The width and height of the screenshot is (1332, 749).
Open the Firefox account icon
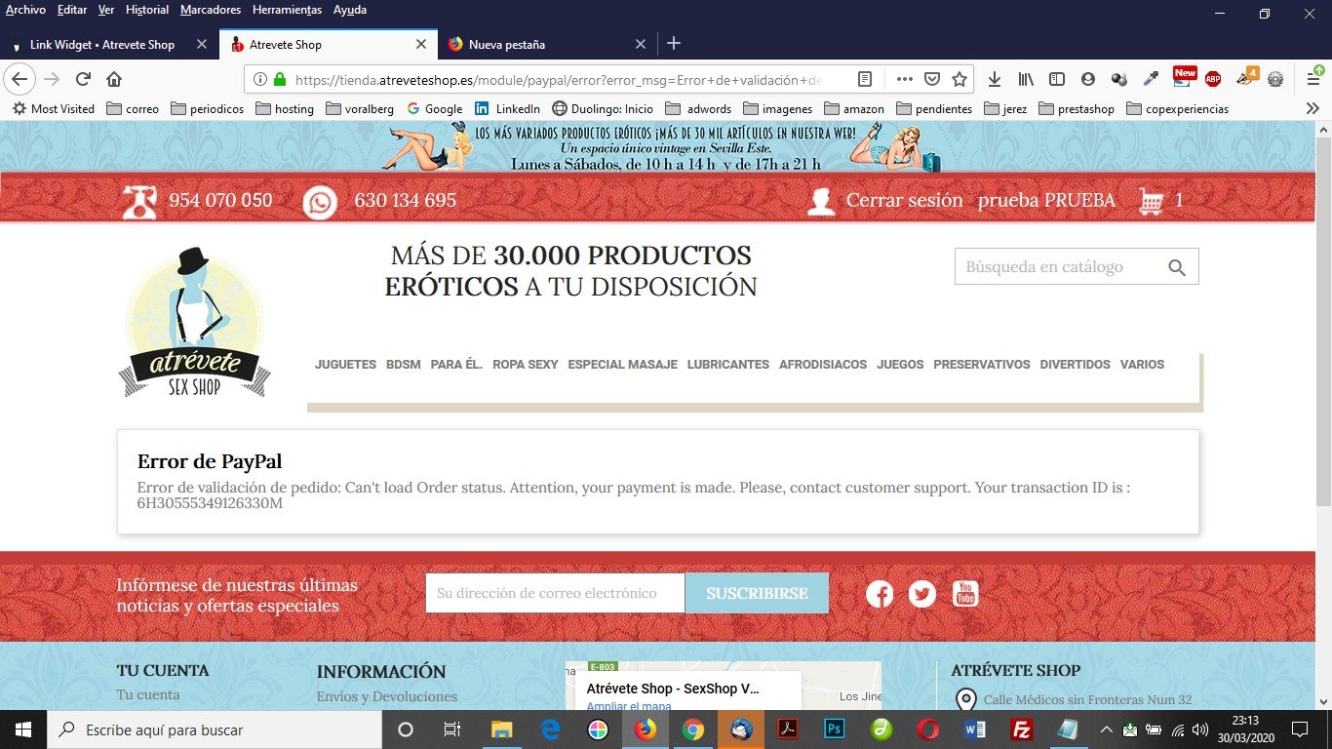(1088, 79)
